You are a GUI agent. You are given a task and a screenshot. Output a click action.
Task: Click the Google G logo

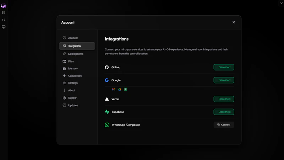107,80
